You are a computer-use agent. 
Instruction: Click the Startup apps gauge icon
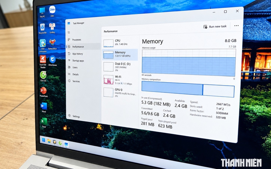point(69,60)
